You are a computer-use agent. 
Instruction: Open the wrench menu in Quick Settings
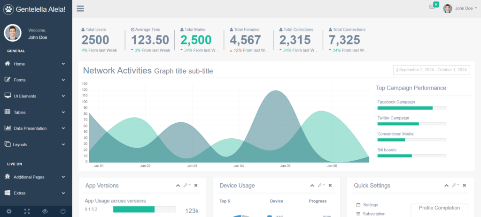(x=455, y=186)
